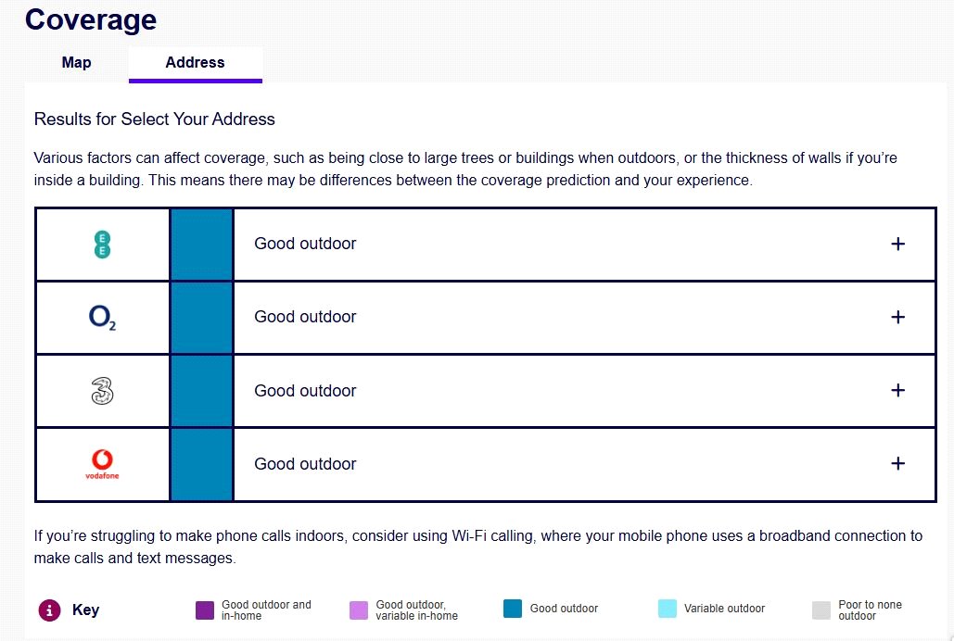Image resolution: width=954 pixels, height=641 pixels.
Task: Click the Three network logo
Action: (x=102, y=391)
